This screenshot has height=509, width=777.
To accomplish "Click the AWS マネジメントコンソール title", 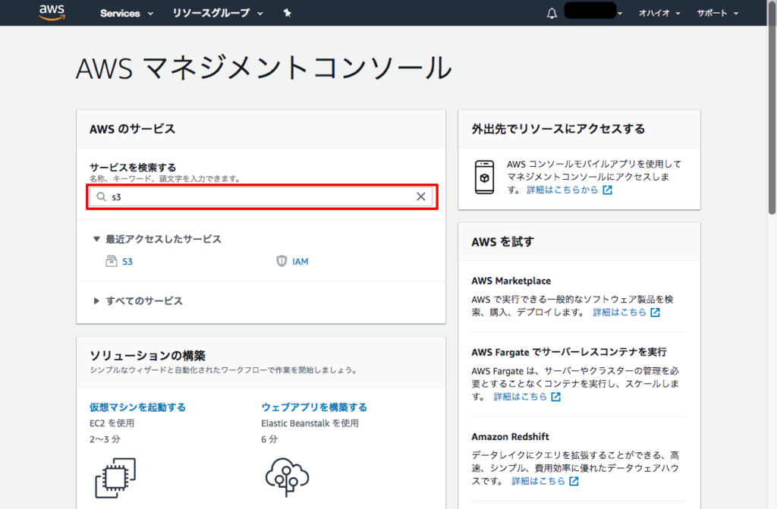I will click(x=263, y=68).
